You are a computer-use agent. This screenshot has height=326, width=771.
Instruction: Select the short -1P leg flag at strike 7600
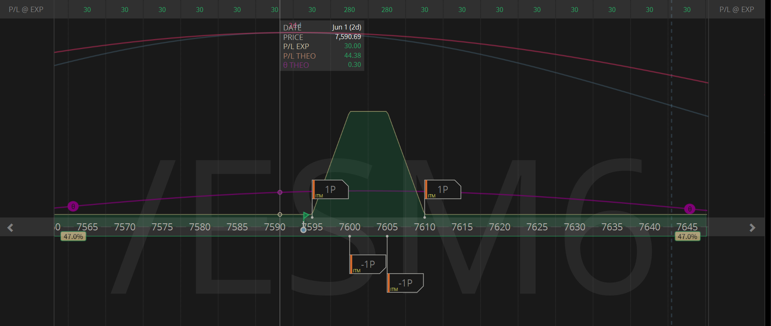tap(368, 264)
